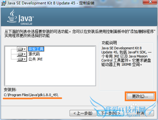
Task: Click the feature description text about 180MB
Action: [126, 56]
